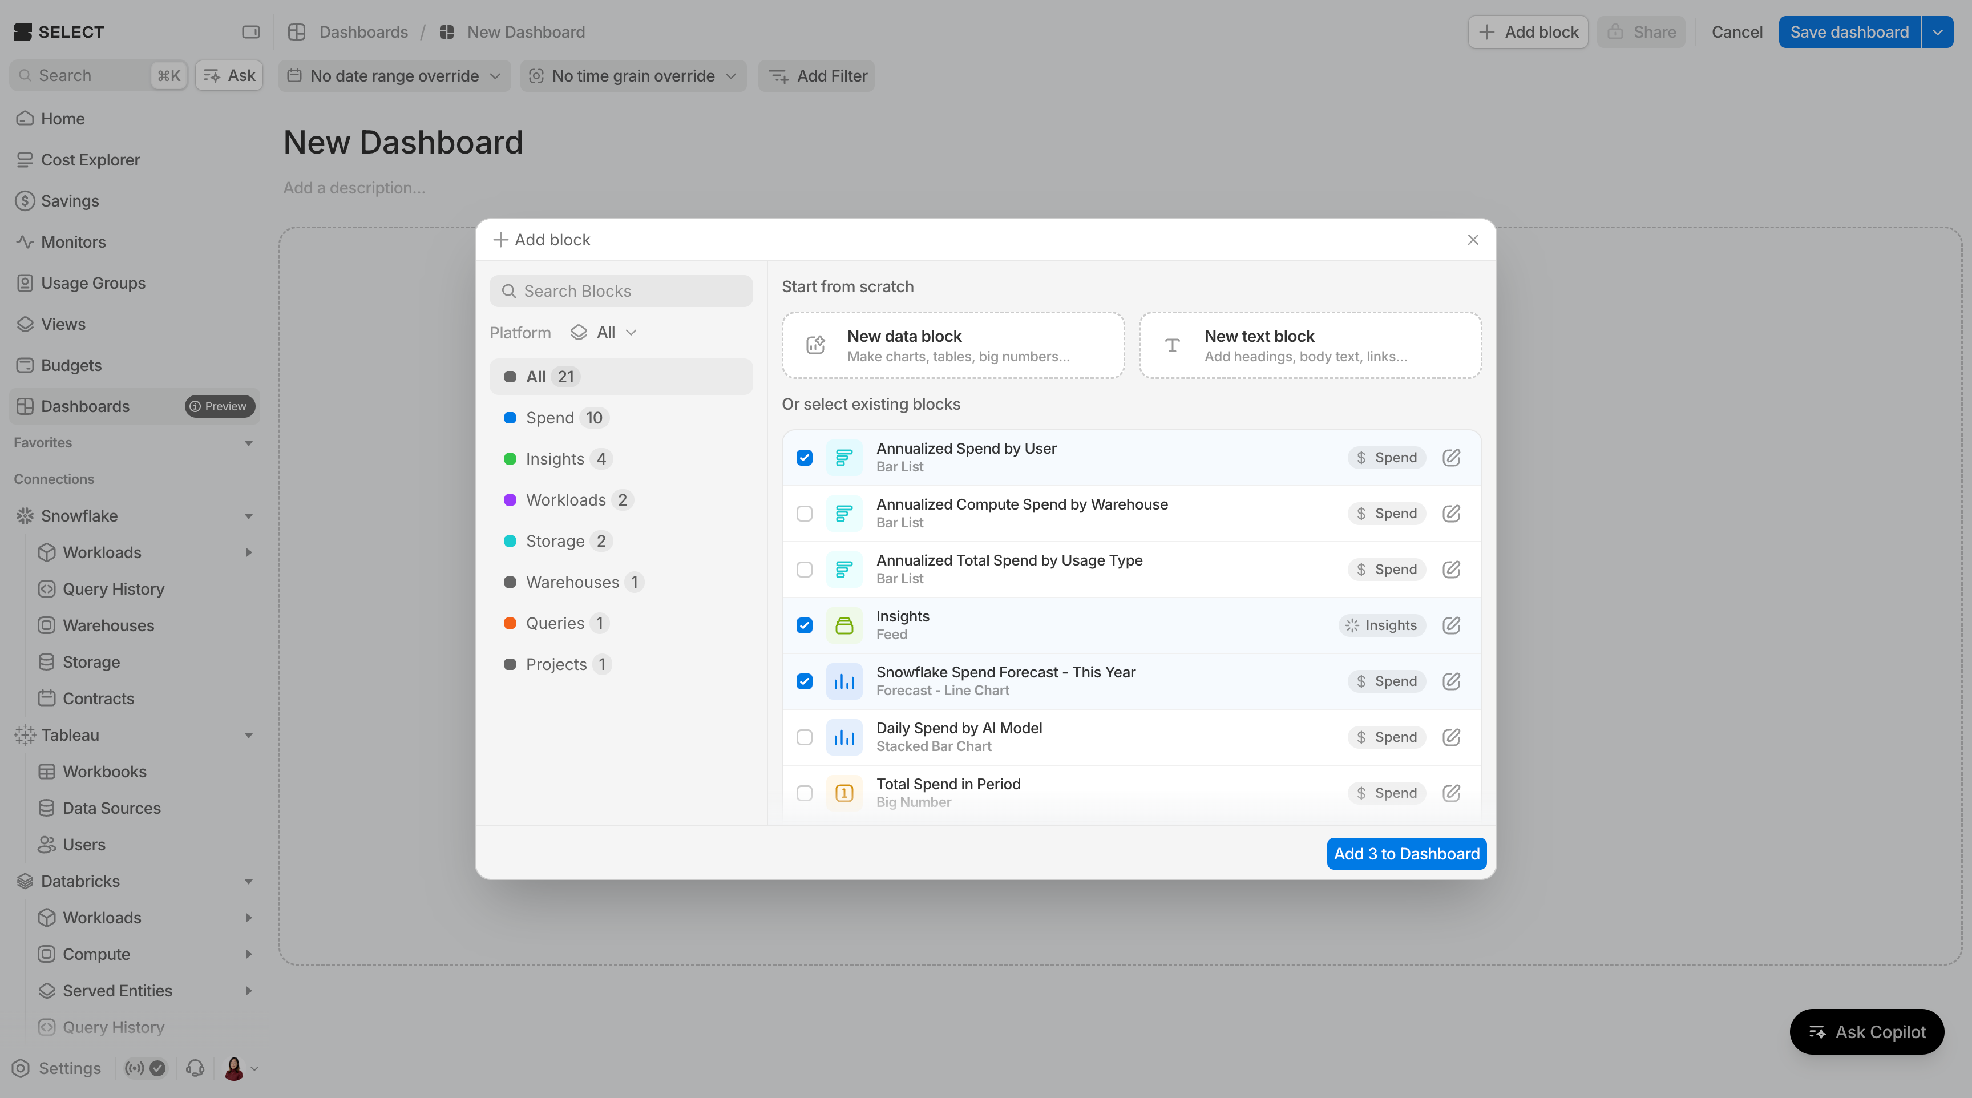Image resolution: width=1972 pixels, height=1098 pixels.
Task: Click the edit icon for Insights feed block
Action: 1450,625
